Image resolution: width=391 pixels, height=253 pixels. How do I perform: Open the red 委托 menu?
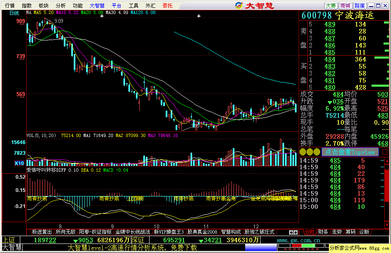click(x=167, y=5)
